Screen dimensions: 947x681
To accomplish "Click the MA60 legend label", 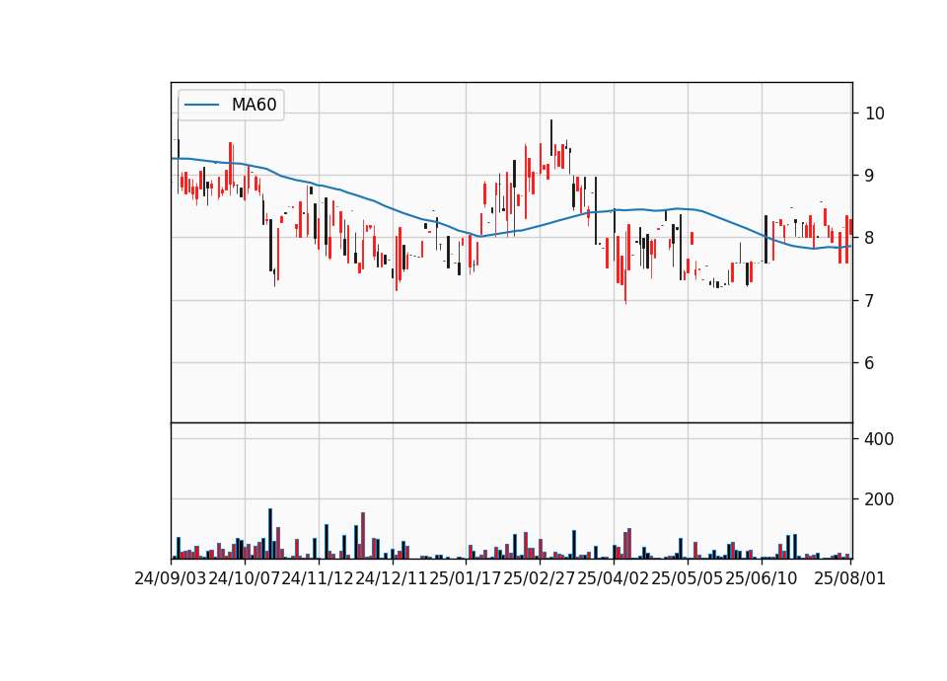I will point(254,105).
